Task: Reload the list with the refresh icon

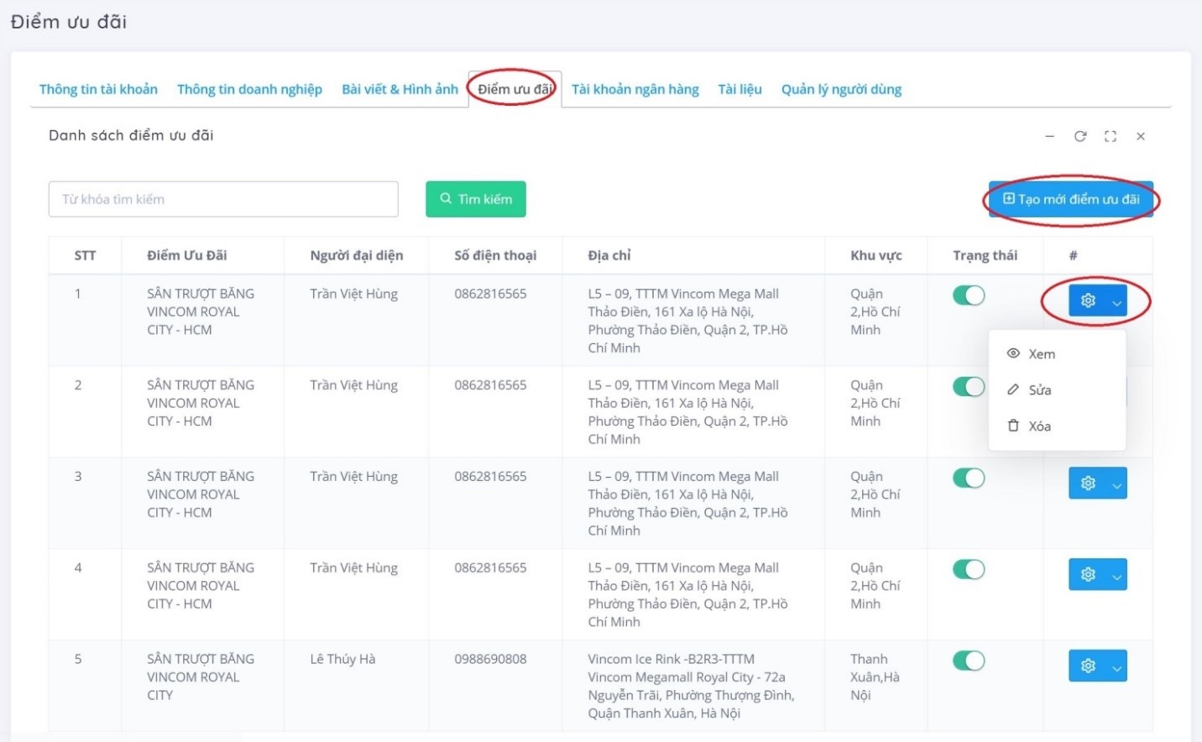Action: [1080, 136]
